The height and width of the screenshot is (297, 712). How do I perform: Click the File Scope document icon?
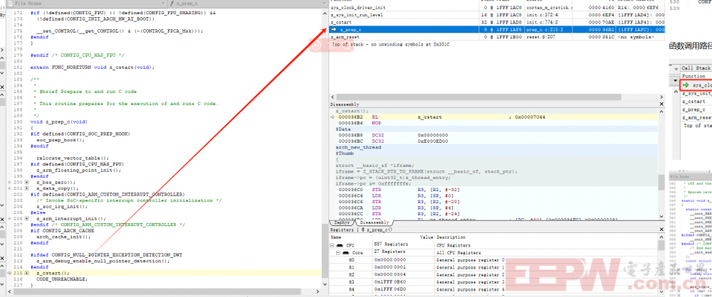coord(11,3)
